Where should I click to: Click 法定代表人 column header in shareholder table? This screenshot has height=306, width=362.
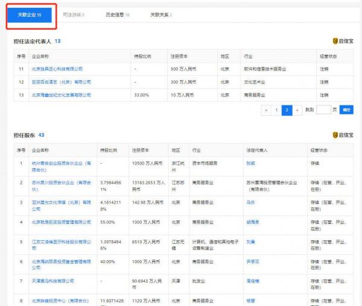(257, 150)
